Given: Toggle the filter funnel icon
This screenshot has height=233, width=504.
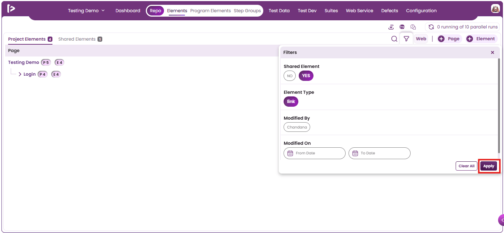Looking at the screenshot, I should pyautogui.click(x=407, y=39).
